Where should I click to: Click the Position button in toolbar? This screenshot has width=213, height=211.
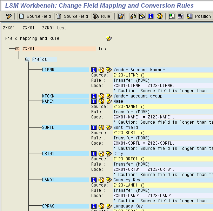pos(199,16)
